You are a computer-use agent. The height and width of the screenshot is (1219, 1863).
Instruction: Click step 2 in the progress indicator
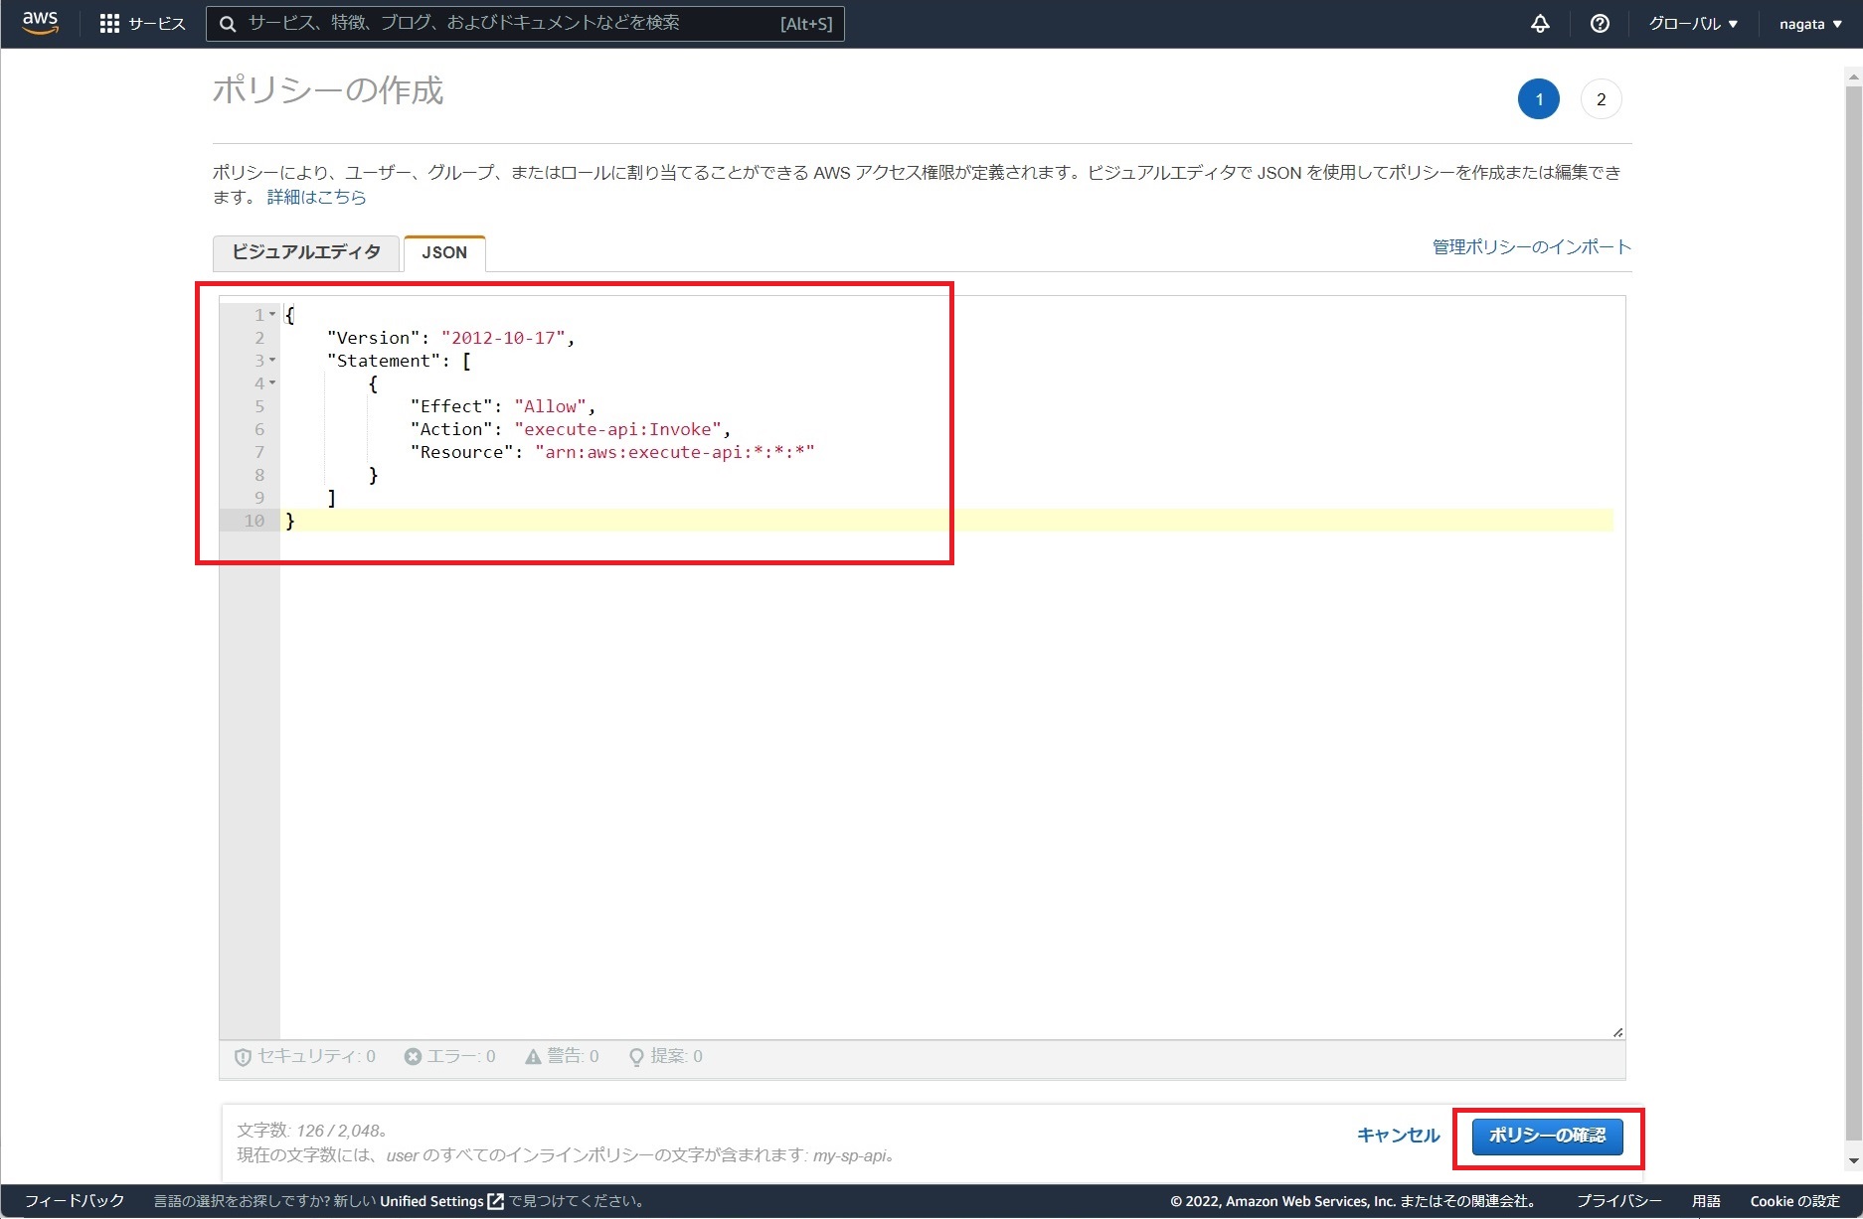(1600, 98)
